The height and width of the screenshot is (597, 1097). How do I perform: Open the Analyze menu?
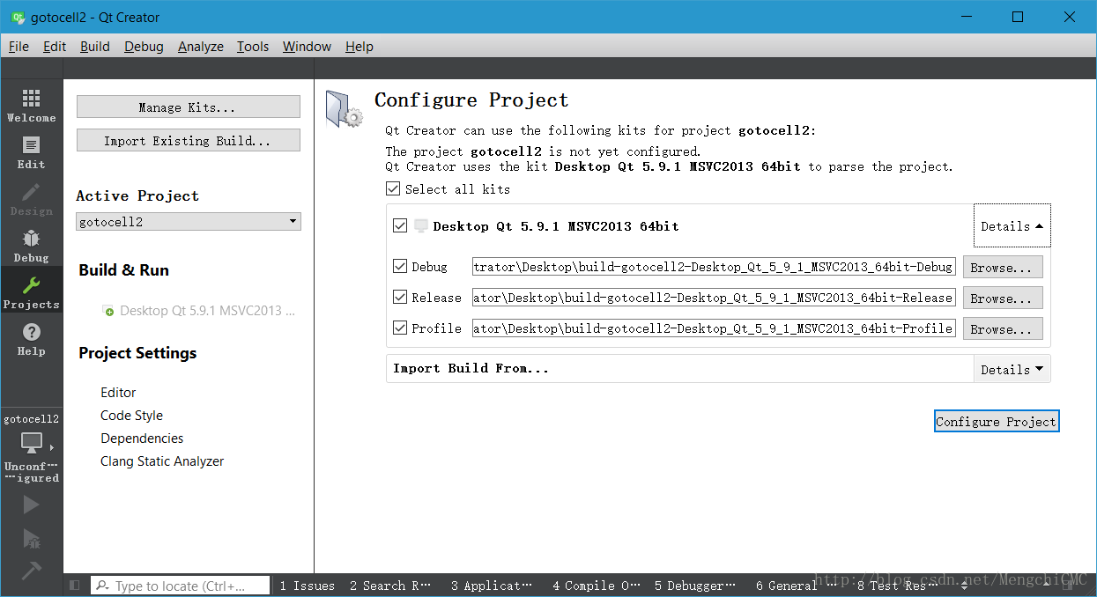[200, 47]
